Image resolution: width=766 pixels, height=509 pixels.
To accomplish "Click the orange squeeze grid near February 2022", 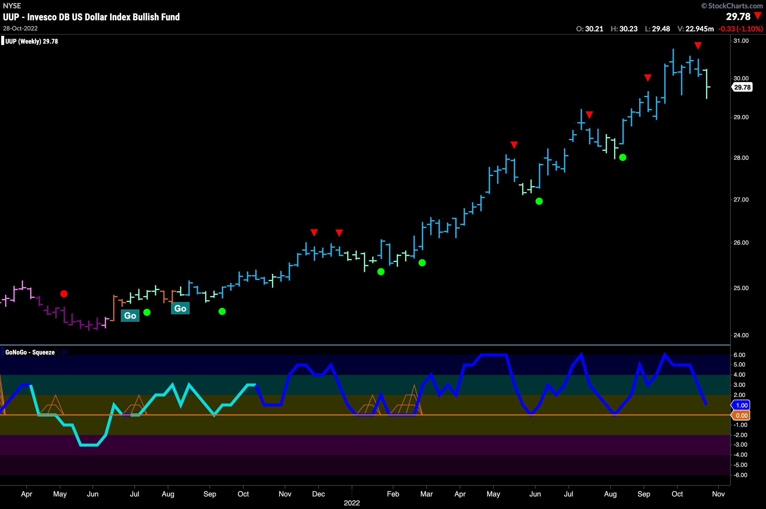I will [x=406, y=400].
